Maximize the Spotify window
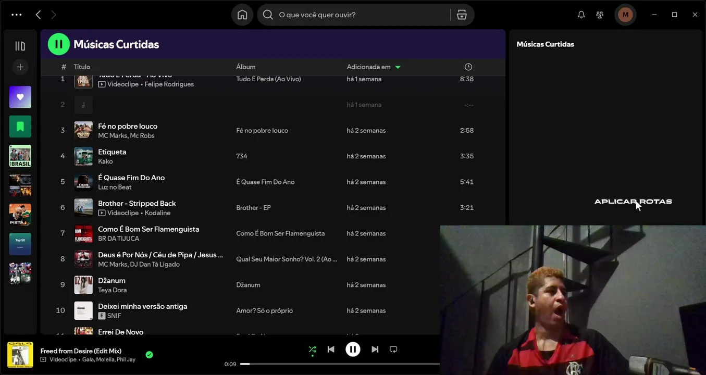The width and height of the screenshot is (706, 375). 674,15
